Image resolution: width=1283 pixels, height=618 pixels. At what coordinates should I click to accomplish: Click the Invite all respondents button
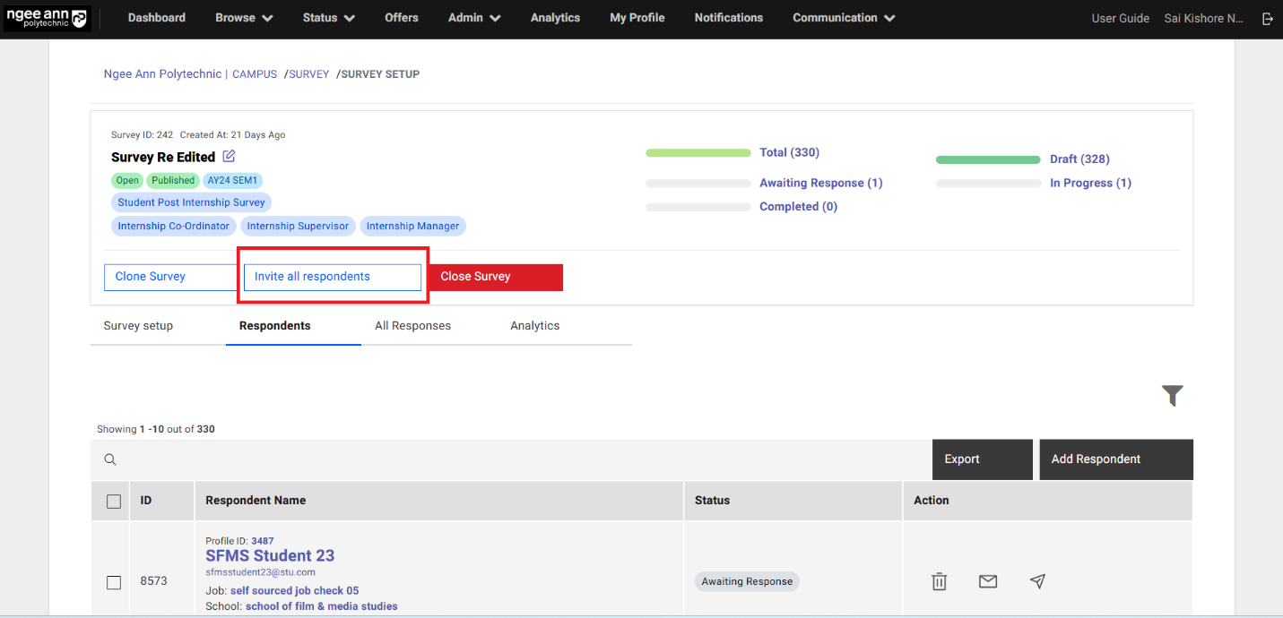coord(332,277)
